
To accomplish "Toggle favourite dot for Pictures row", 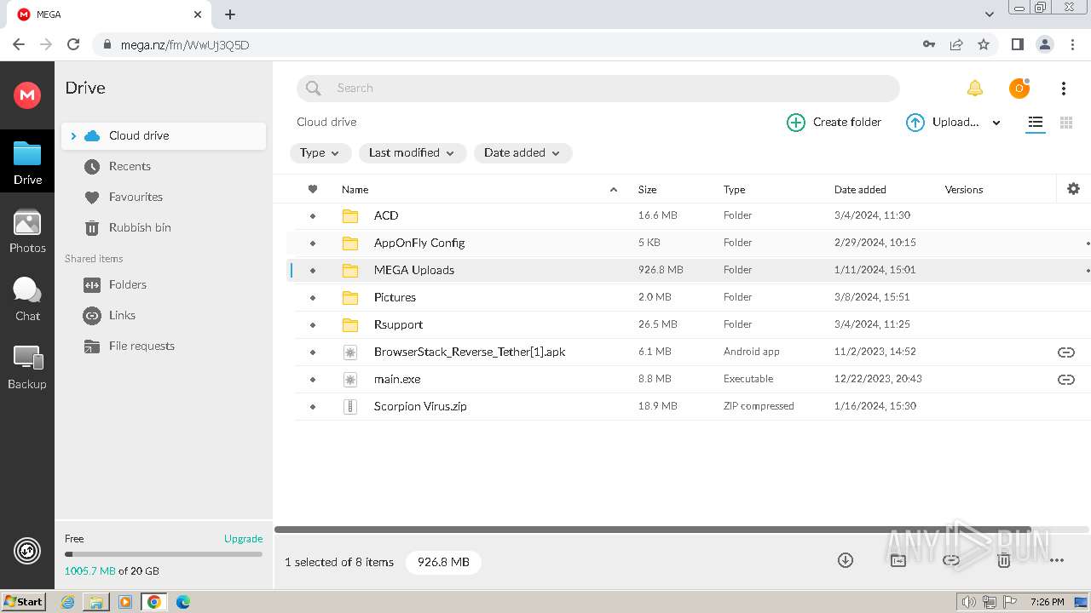I will coord(313,298).
